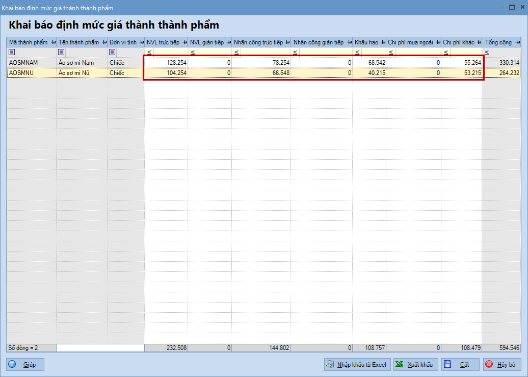Screen dimensions: 528x377
Task: Open help with Giúp button
Action: 25,364
